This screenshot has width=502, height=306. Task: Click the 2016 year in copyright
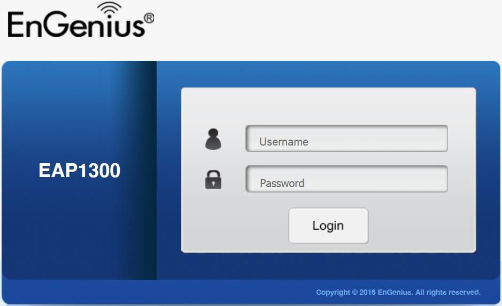point(367,292)
